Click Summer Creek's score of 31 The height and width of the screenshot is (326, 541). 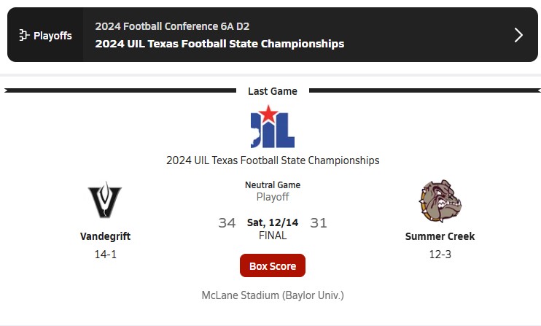tap(319, 223)
